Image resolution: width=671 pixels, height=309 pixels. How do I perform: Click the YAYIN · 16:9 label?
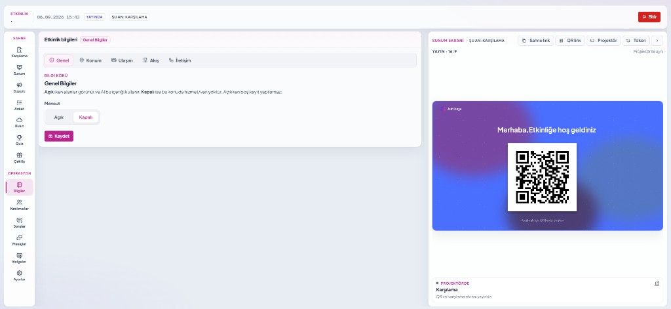pos(444,51)
